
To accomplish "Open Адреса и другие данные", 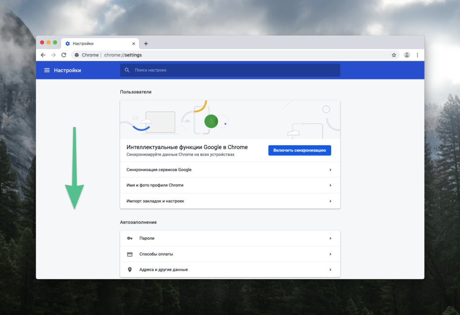I will [230, 270].
